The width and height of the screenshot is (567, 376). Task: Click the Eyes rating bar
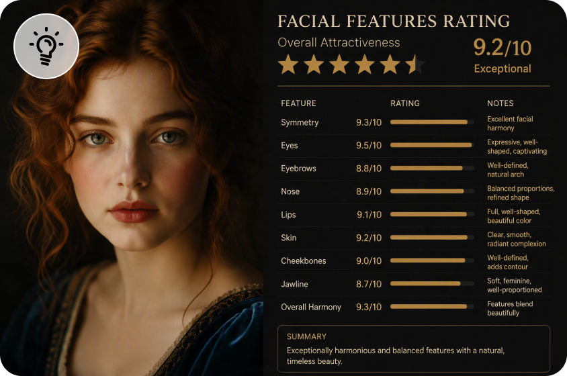pyautogui.click(x=432, y=145)
